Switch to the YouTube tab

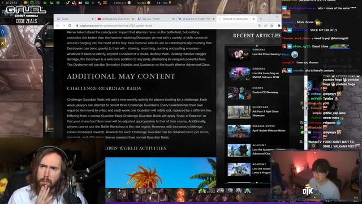(115, 19)
